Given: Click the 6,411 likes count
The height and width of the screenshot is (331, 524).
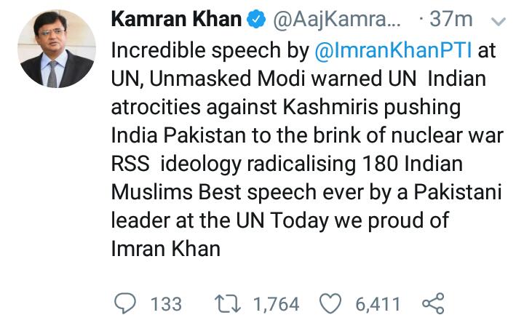Looking at the screenshot, I should (x=378, y=304).
